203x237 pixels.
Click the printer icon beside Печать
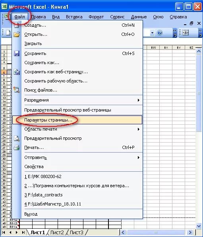[17, 147]
